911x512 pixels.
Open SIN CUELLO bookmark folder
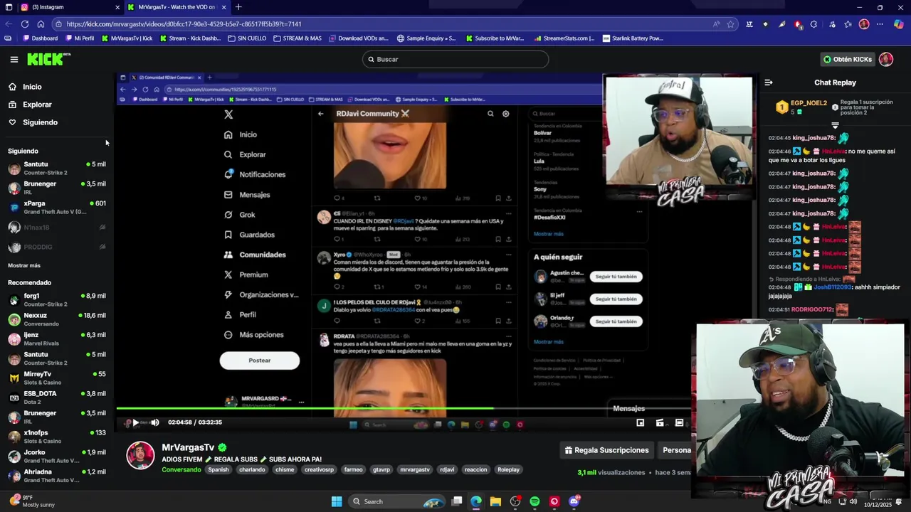pyautogui.click(x=247, y=38)
